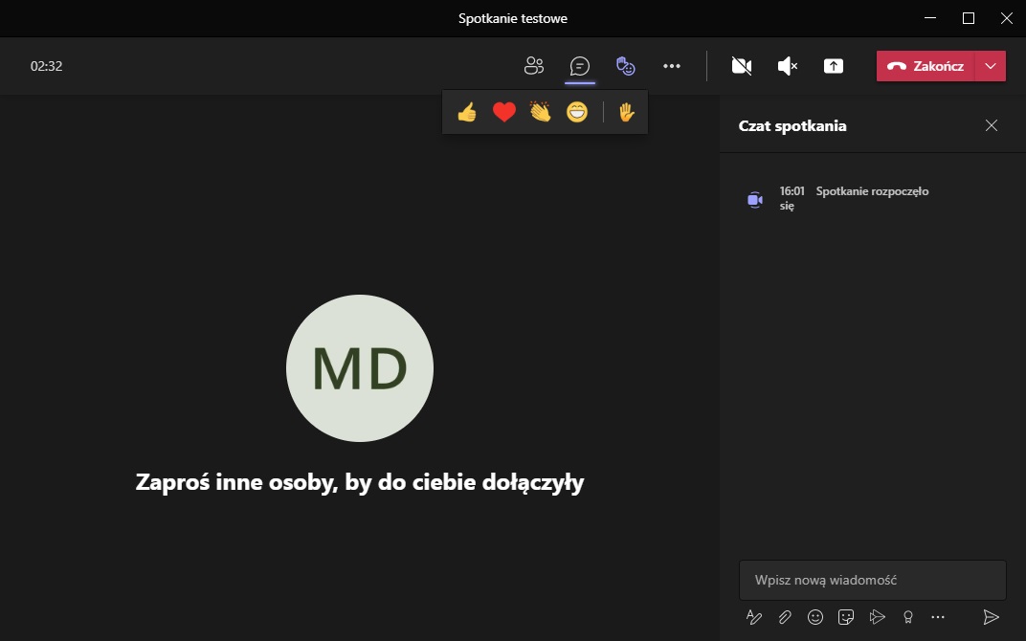Attach a file with the paperclip icon
Screen dimensions: 1026x641
(785, 617)
